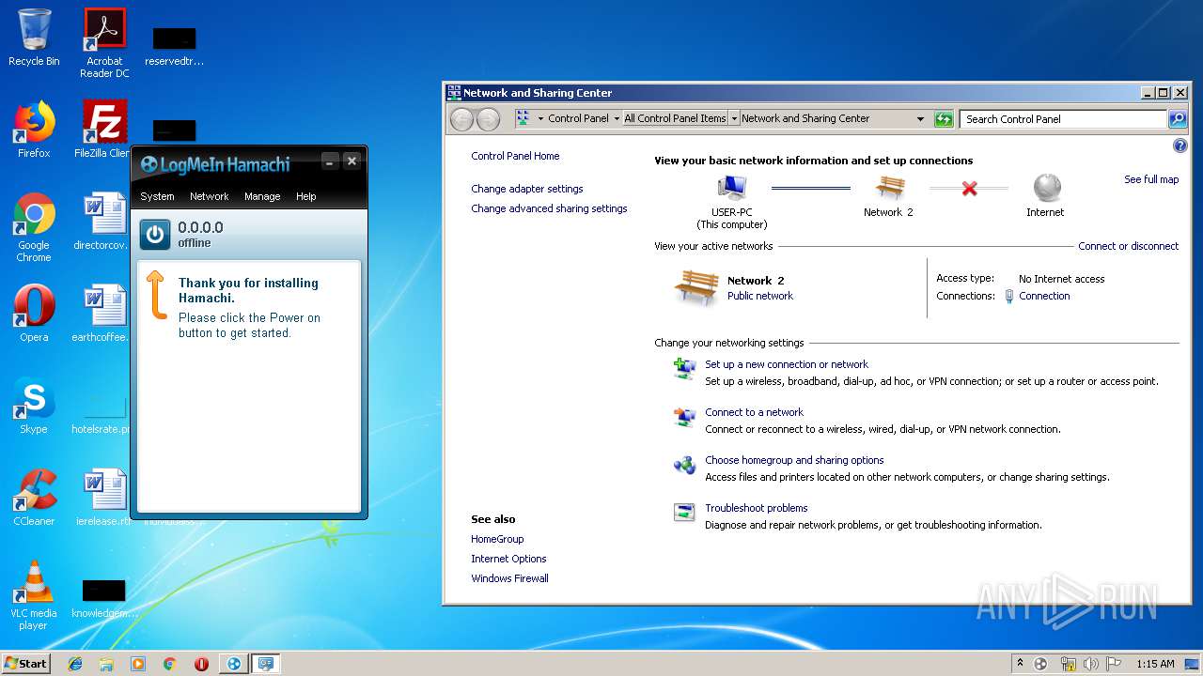Open the Recycle Bin desktop icon

tap(34, 38)
